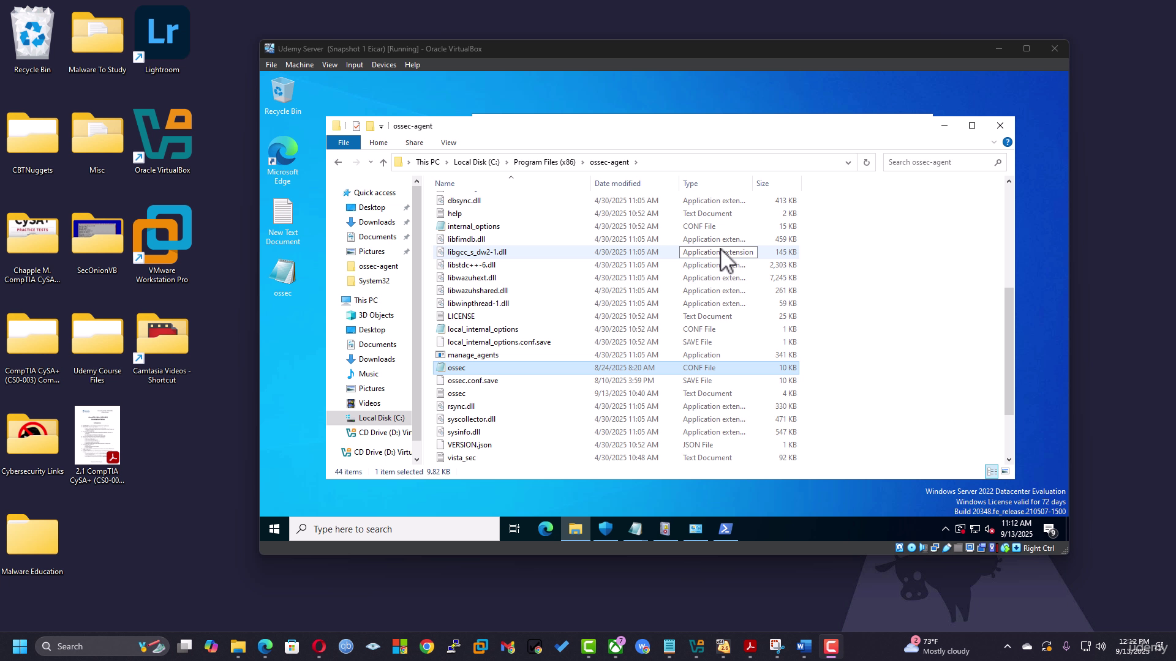Screen dimensions: 1176x661
Task: Open File Explorer help button
Action: (x=1008, y=142)
